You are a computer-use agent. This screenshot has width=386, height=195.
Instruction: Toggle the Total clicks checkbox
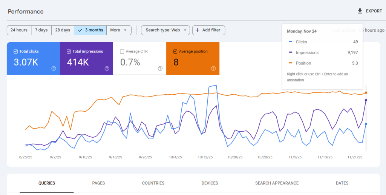coord(15,52)
